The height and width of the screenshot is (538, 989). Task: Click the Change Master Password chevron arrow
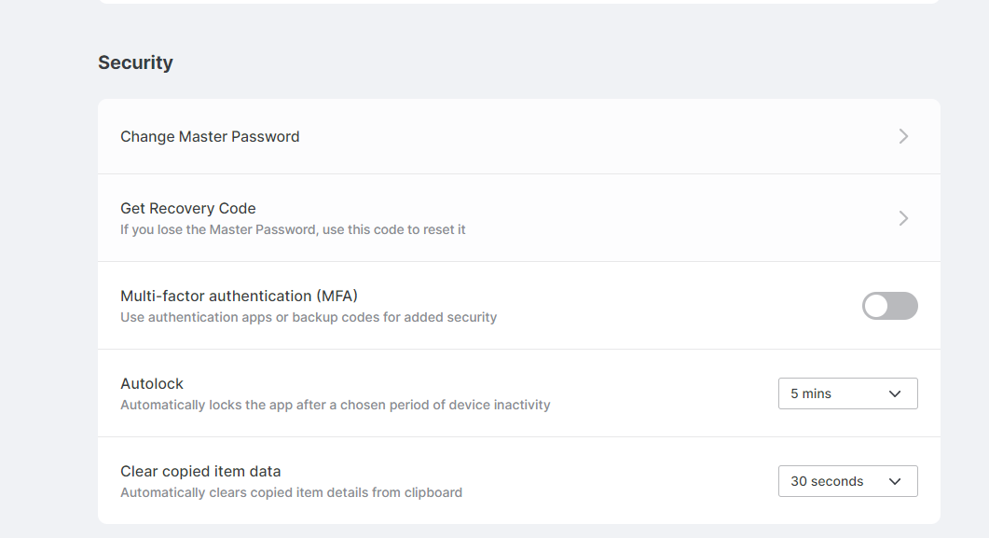click(903, 136)
